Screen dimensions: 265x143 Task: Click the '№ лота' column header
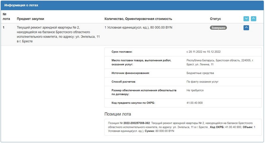[x=6, y=17]
